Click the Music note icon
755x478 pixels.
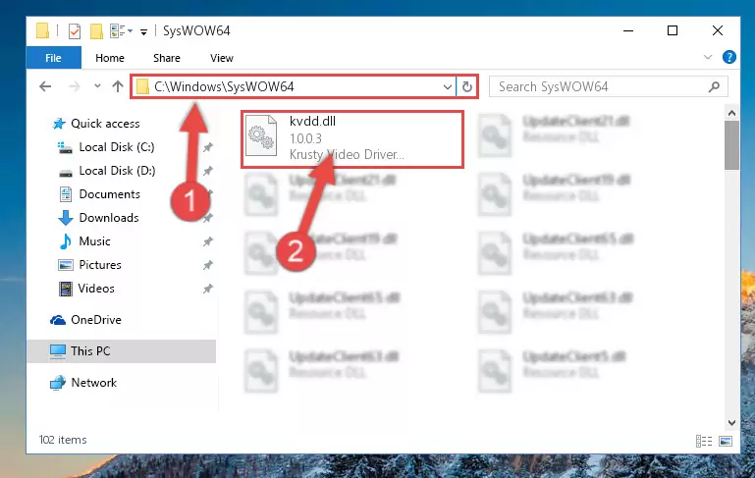[66, 241]
